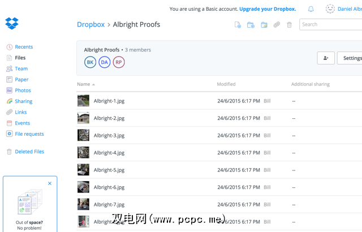Sort by the Modified column header

point(226,84)
